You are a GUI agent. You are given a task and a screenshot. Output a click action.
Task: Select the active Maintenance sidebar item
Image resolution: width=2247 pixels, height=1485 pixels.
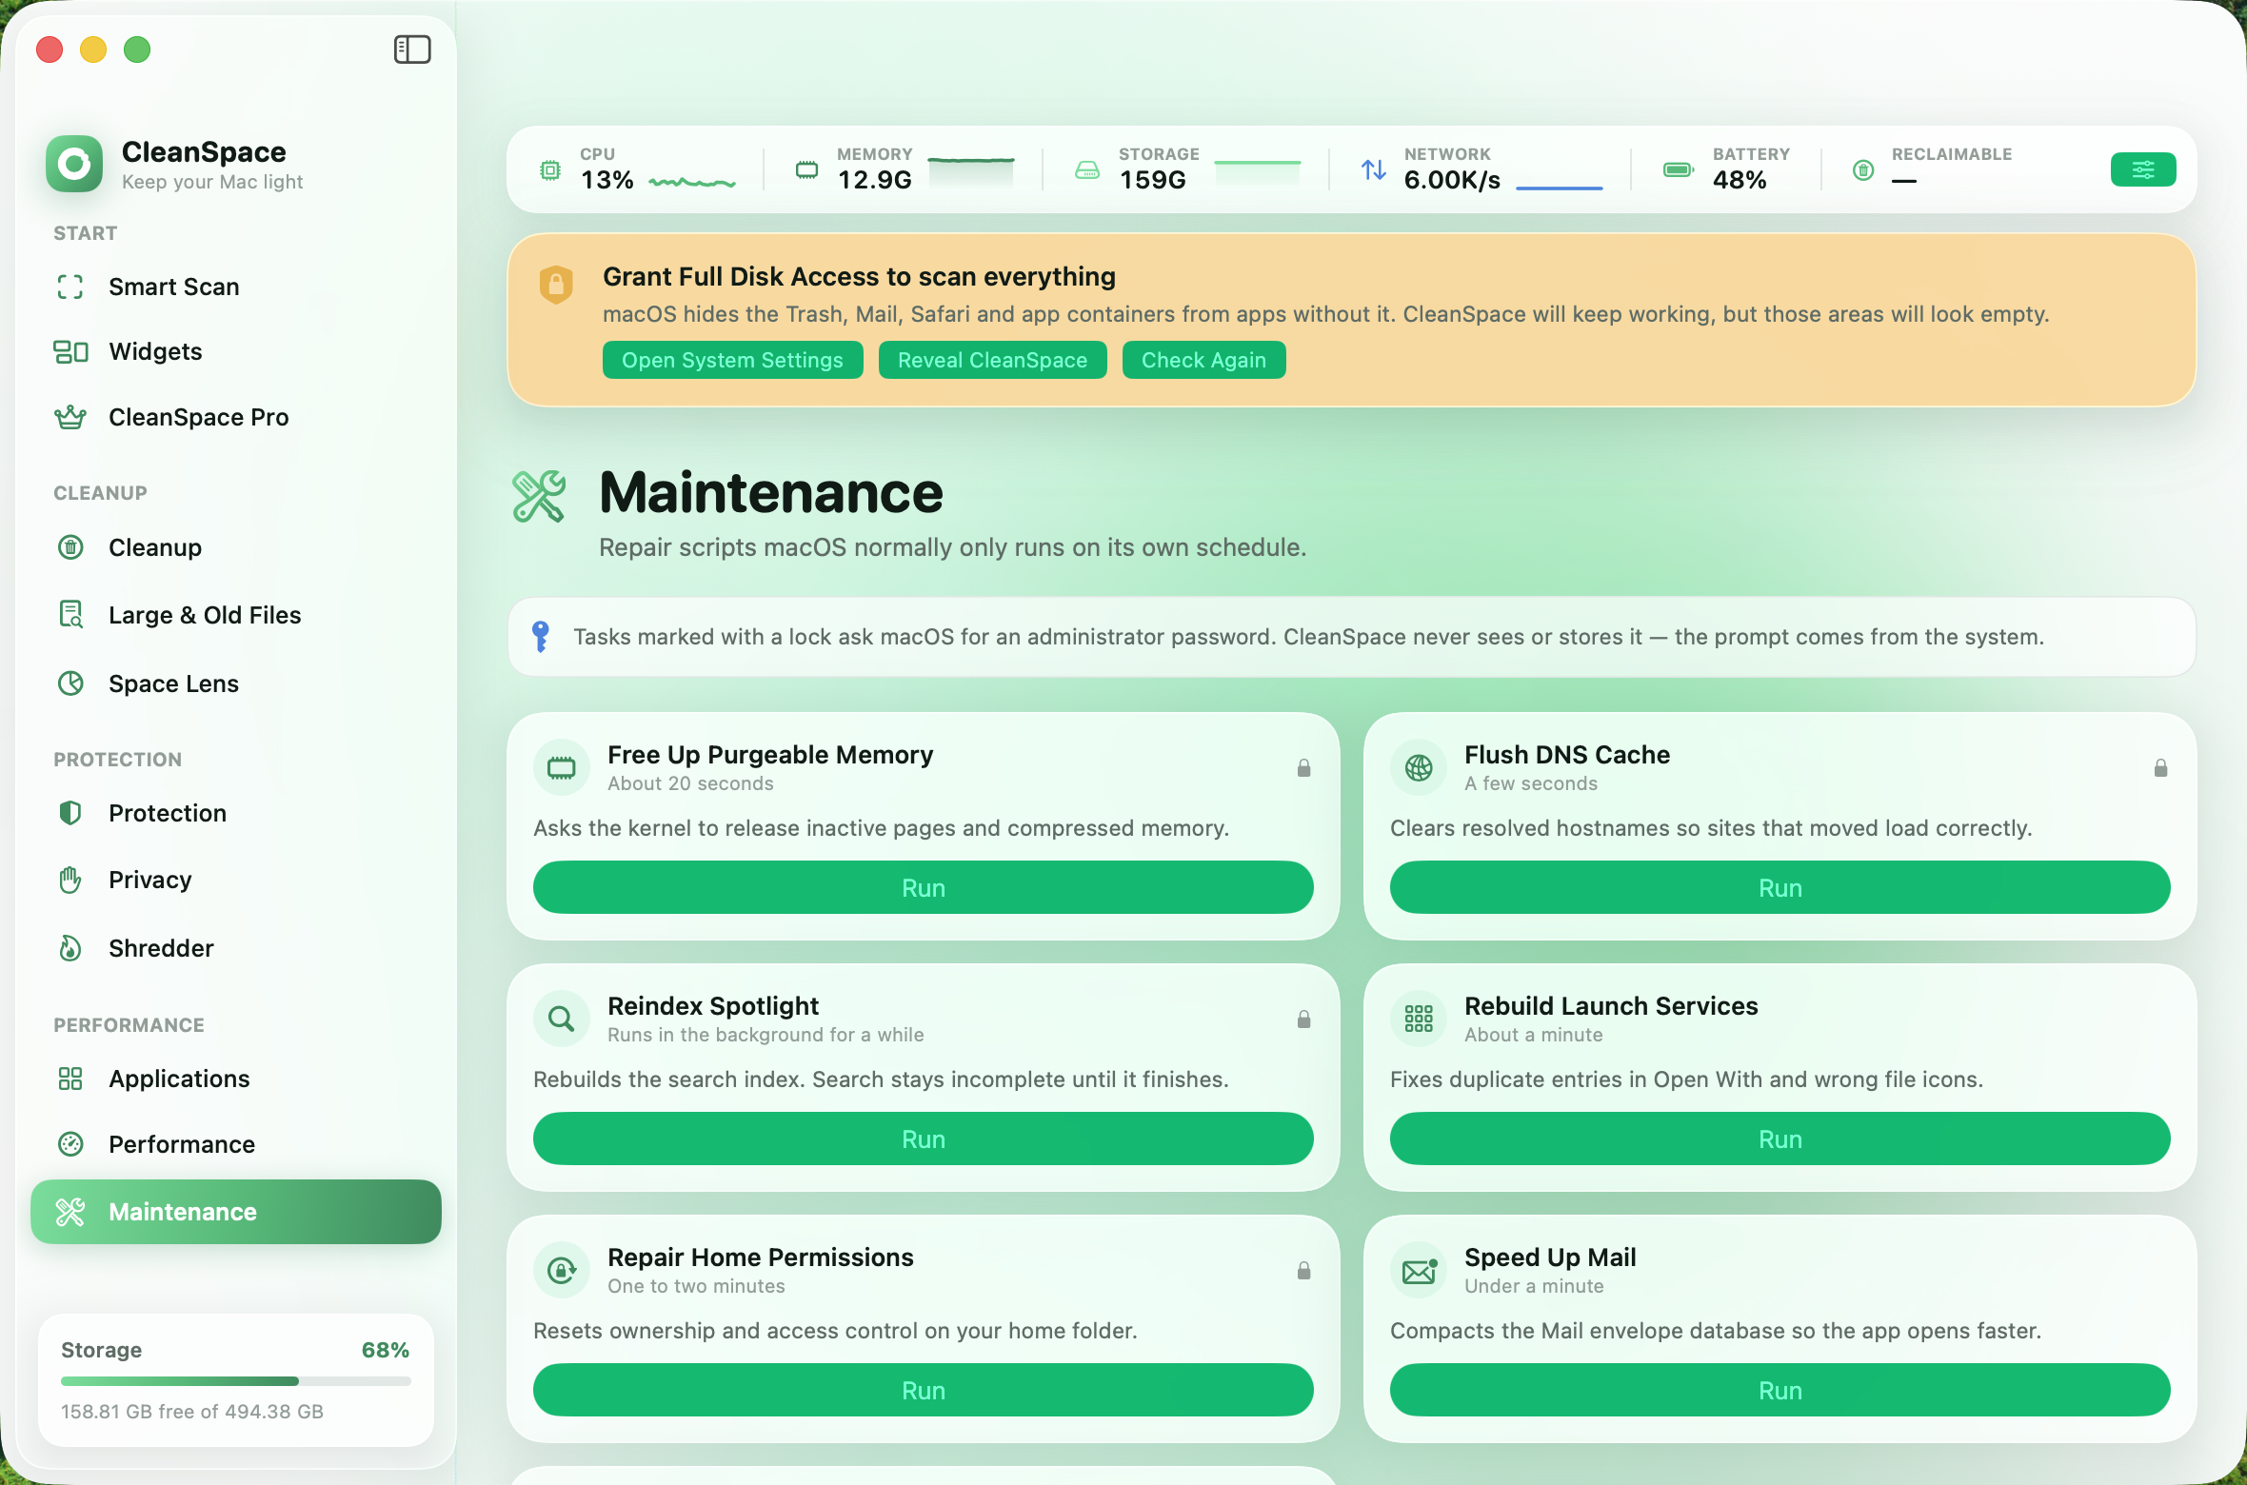(236, 1212)
